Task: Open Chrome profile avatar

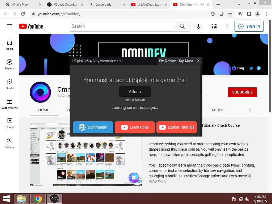Action: [x=258, y=14]
